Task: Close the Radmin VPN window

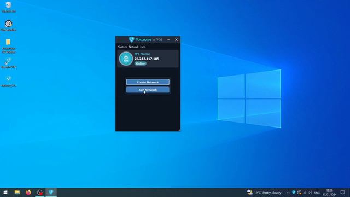Action: 176,40
